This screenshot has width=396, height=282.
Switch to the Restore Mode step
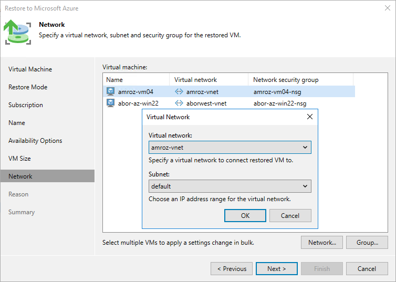click(x=28, y=87)
